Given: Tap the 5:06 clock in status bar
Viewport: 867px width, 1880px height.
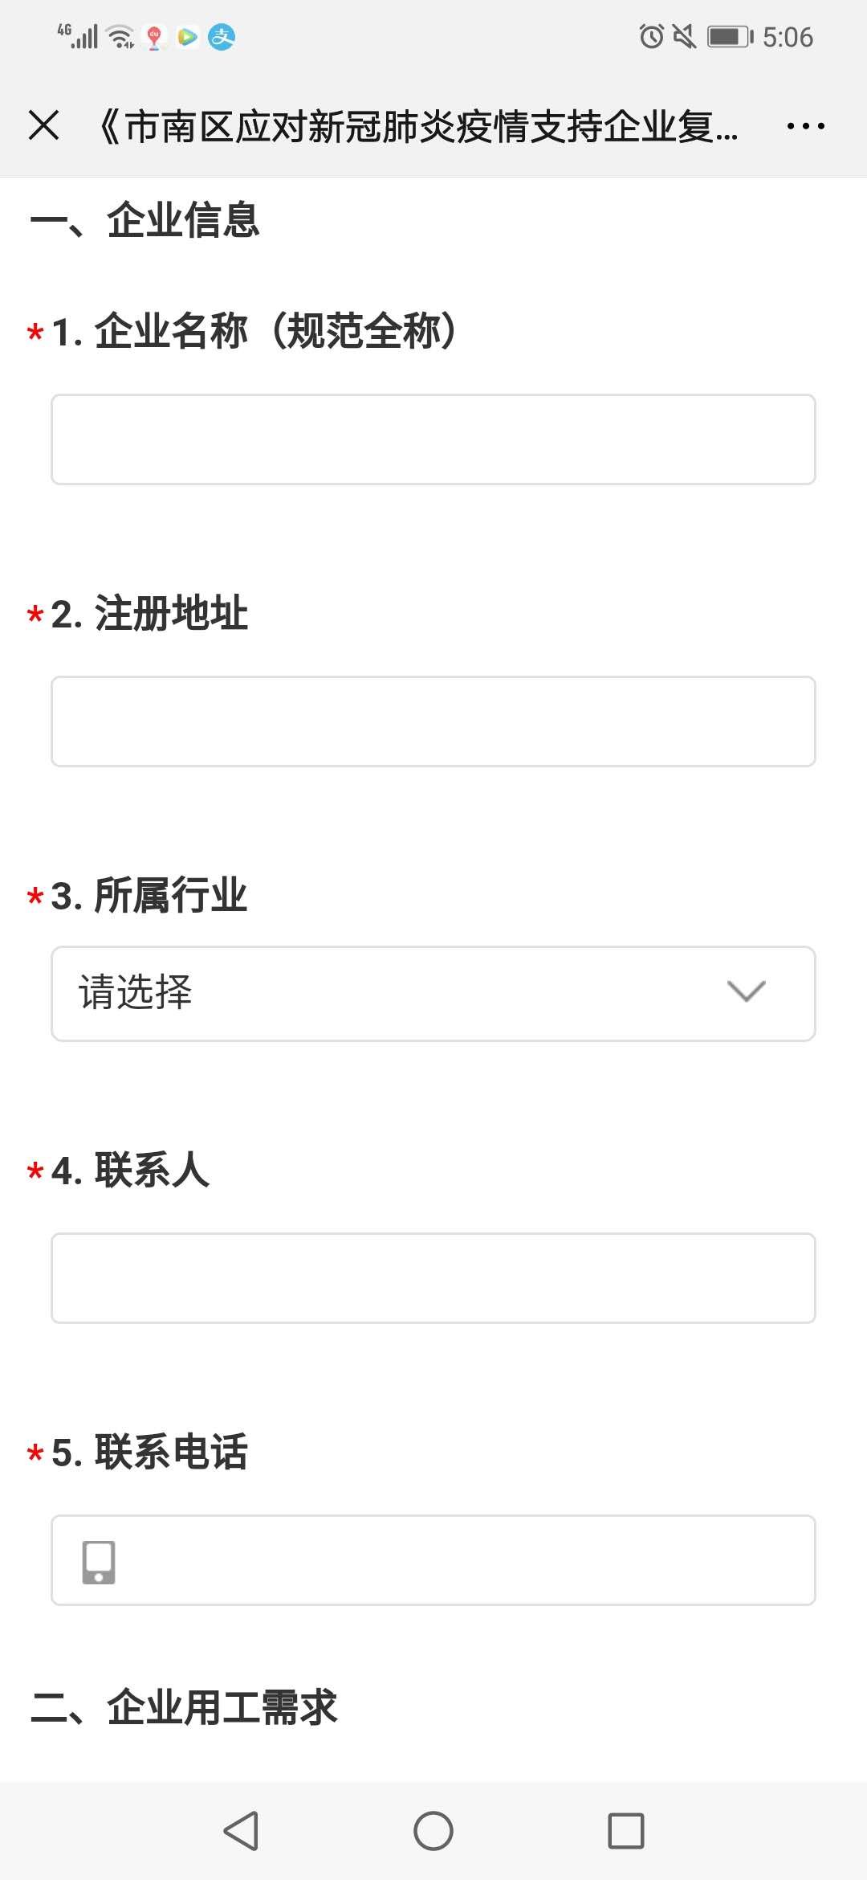Looking at the screenshot, I should pos(788,37).
